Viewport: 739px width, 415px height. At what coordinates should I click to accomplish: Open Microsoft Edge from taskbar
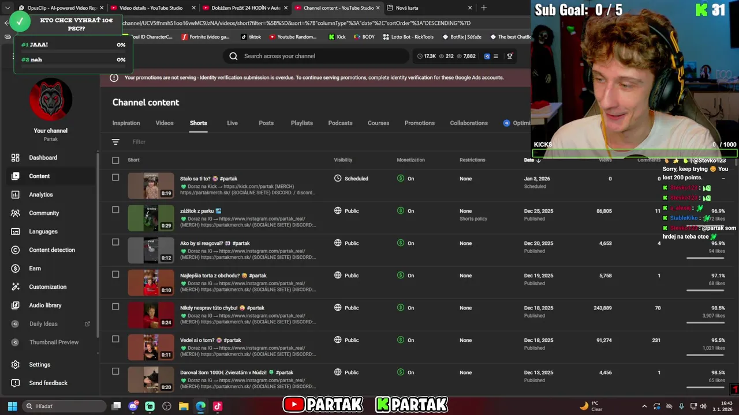pos(200,406)
